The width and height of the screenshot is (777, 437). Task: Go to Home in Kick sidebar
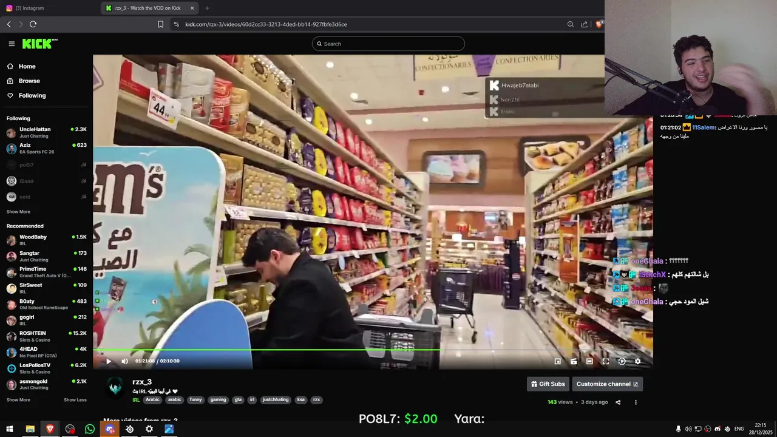pyautogui.click(x=47, y=66)
